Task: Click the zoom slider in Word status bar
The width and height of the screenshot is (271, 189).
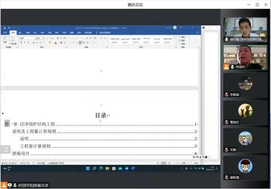Action: tap(183, 163)
